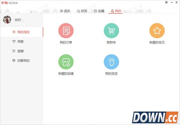Open the 购物车 shopping cart icon

[111, 31]
